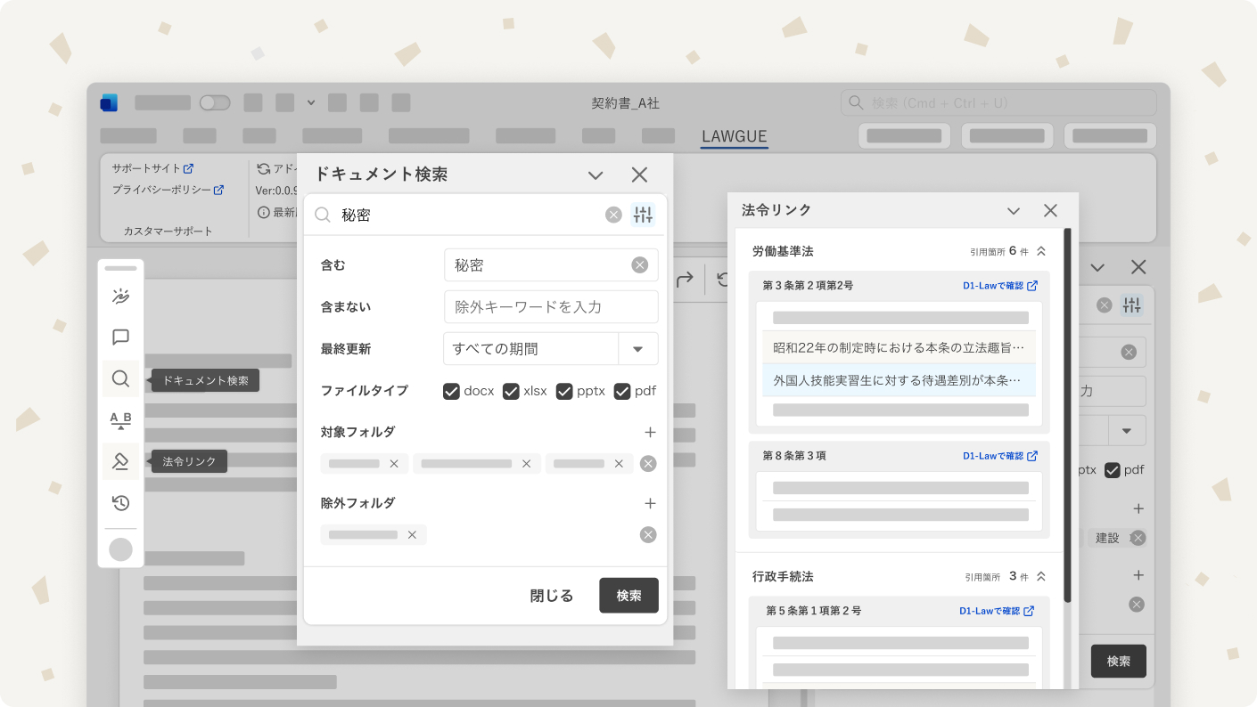Select 外国人技能実習生 citation entry

click(x=898, y=379)
